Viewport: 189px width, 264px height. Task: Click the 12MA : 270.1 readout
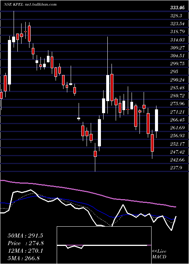point(25,251)
